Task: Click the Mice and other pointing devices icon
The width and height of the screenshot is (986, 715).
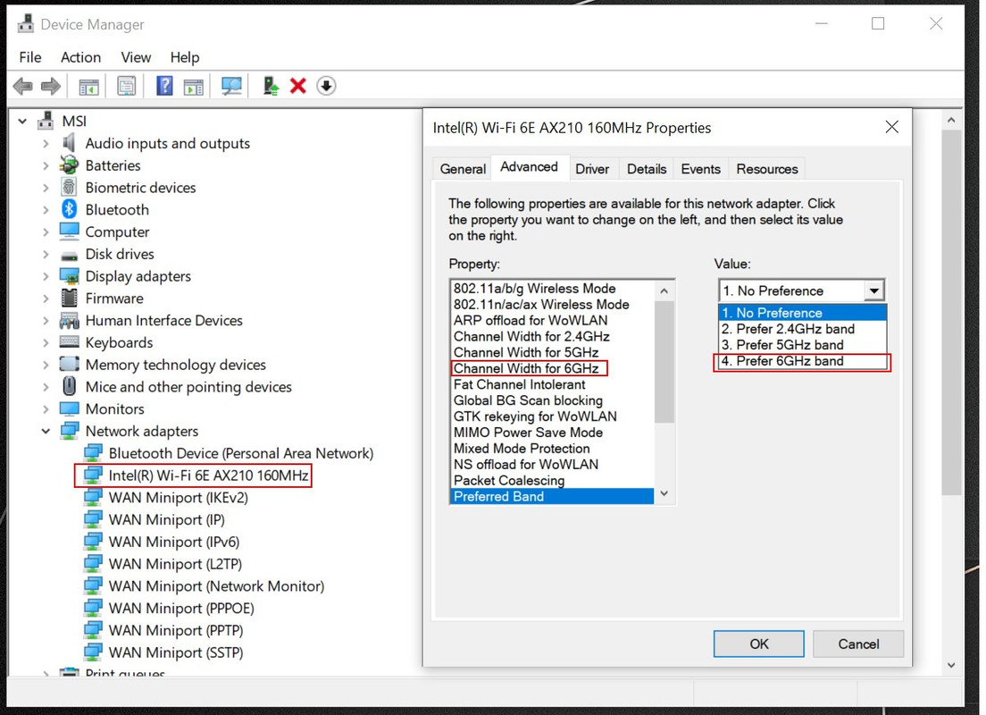Action: coord(69,386)
